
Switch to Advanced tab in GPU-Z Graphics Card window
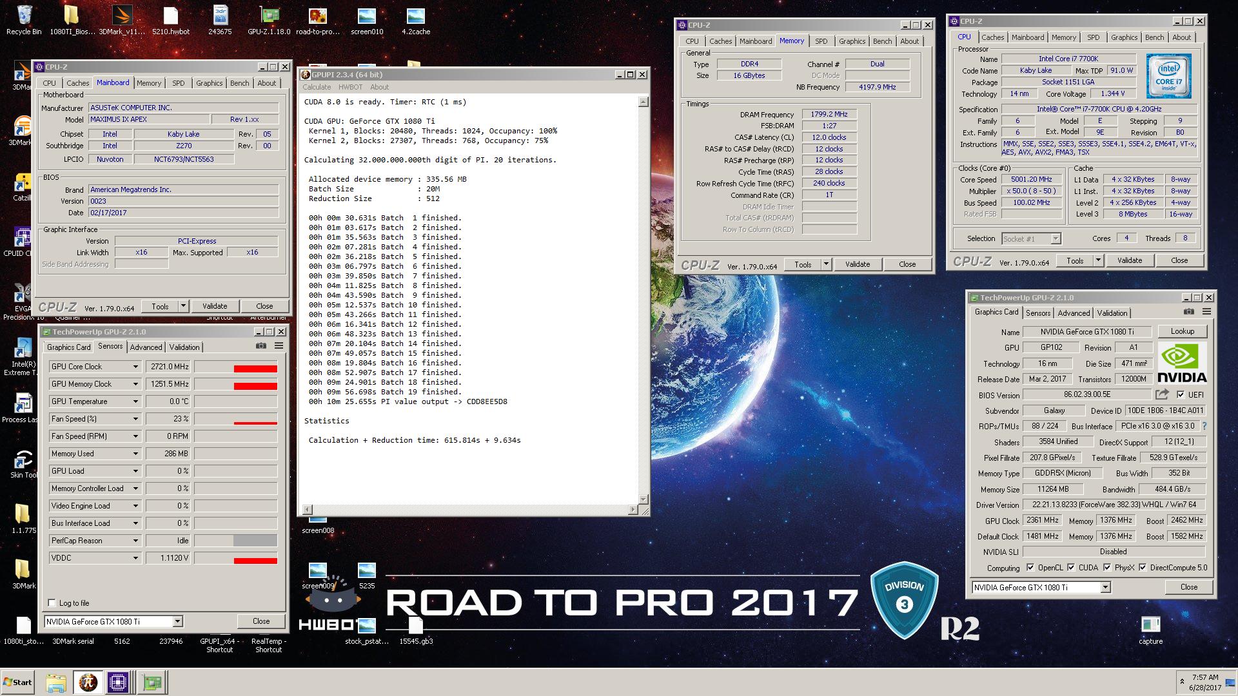coord(1074,313)
